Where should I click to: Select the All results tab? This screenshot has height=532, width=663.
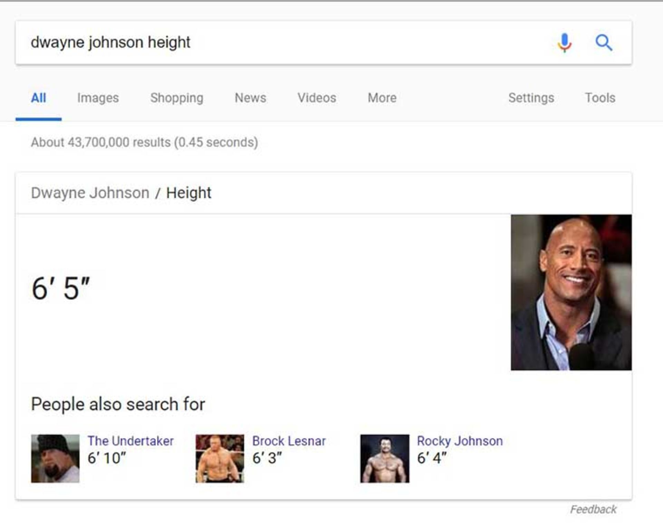pyautogui.click(x=38, y=98)
